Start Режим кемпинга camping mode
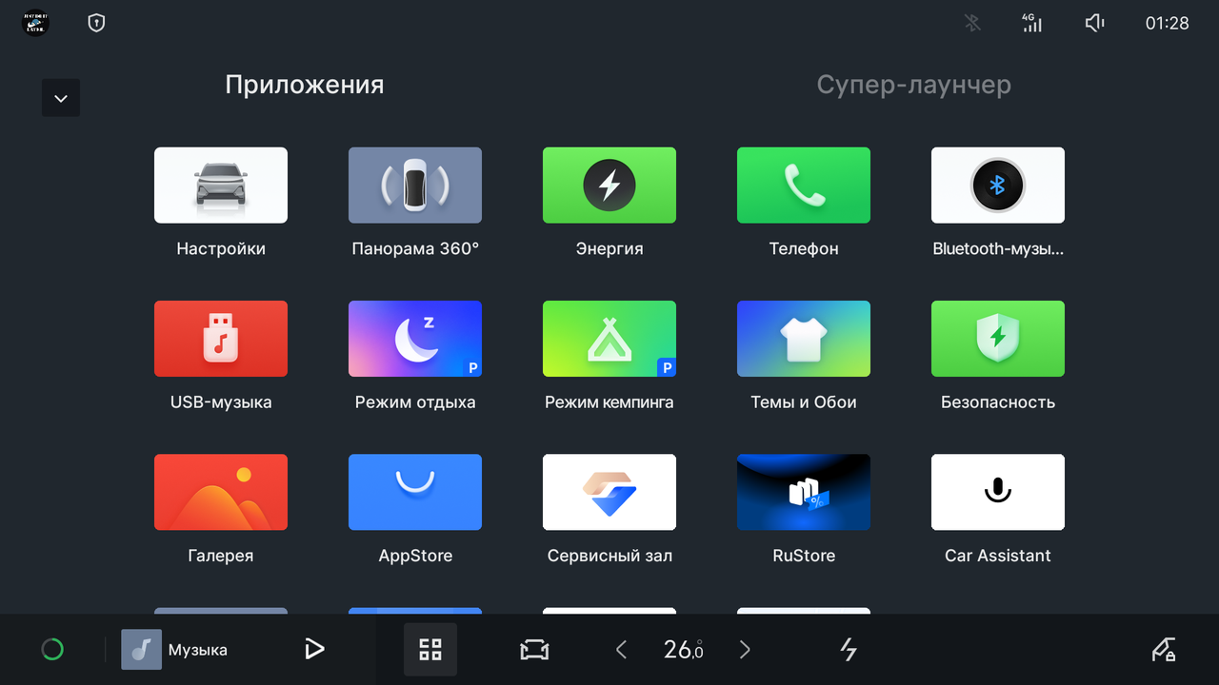 pyautogui.click(x=609, y=339)
